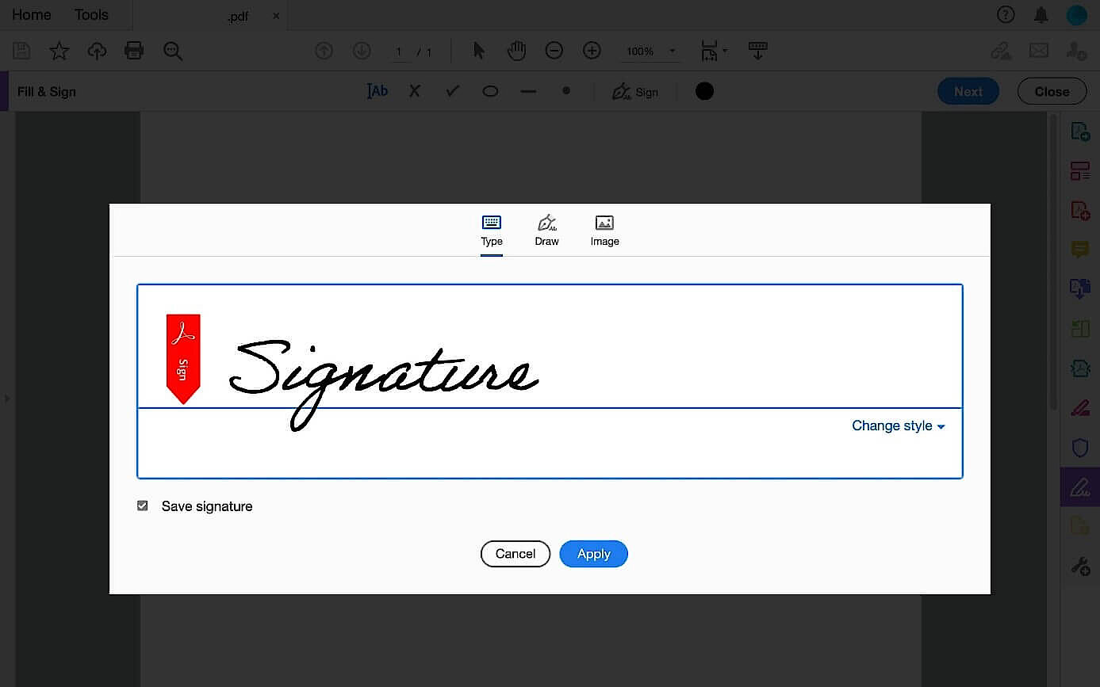1100x687 pixels.
Task: Select the dot annotation tool
Action: [x=565, y=90]
